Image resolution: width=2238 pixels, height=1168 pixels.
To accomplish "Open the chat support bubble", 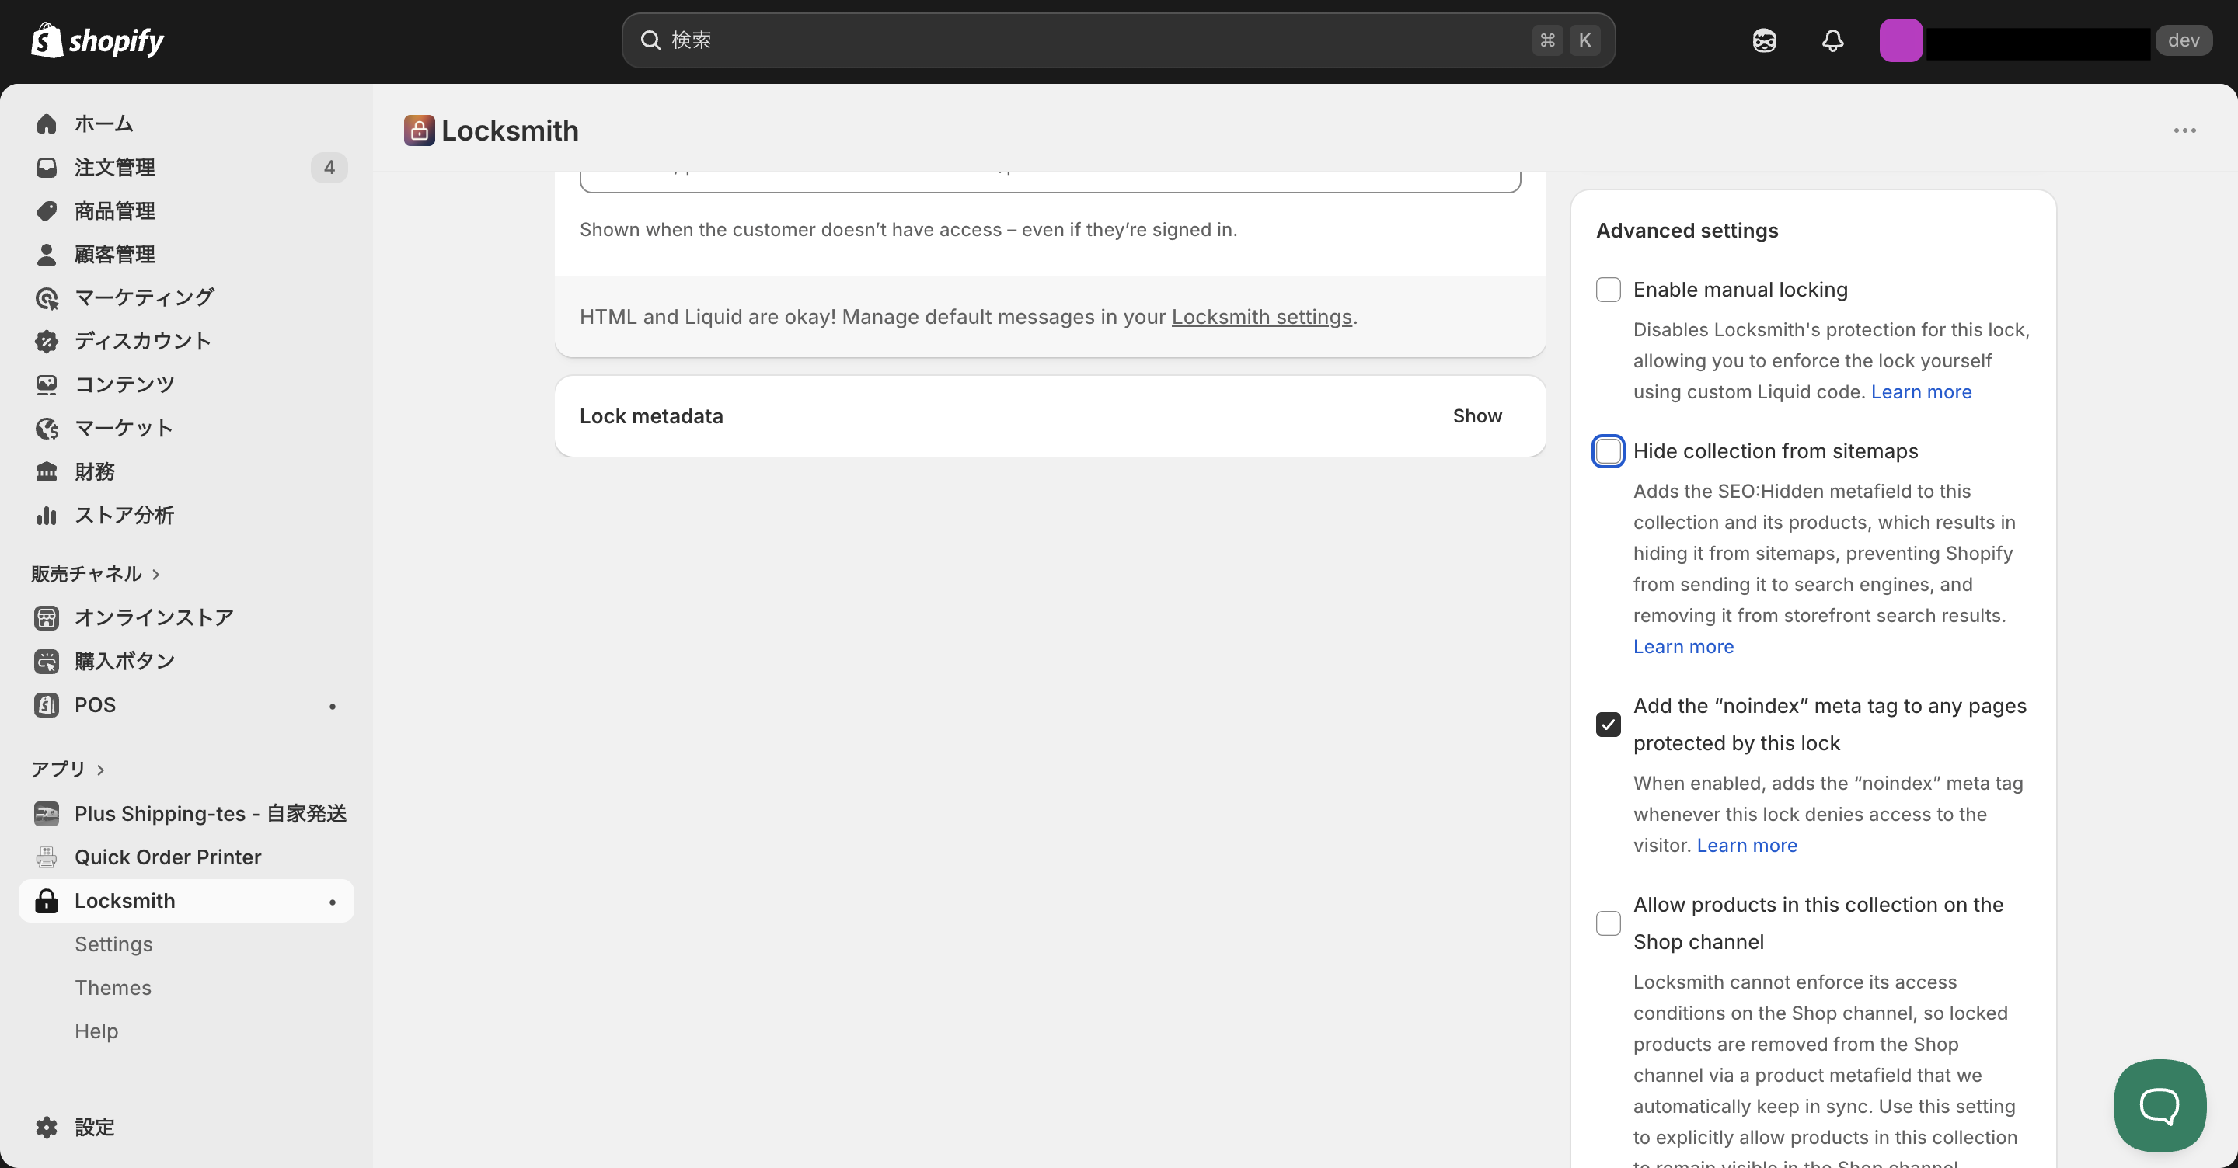I will click(2159, 1104).
